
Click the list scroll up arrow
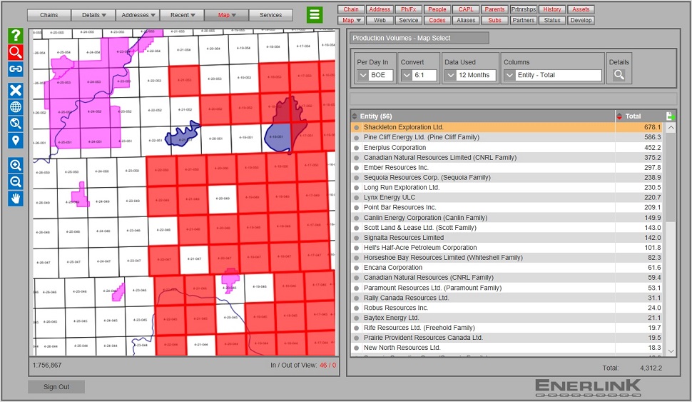[x=671, y=128]
